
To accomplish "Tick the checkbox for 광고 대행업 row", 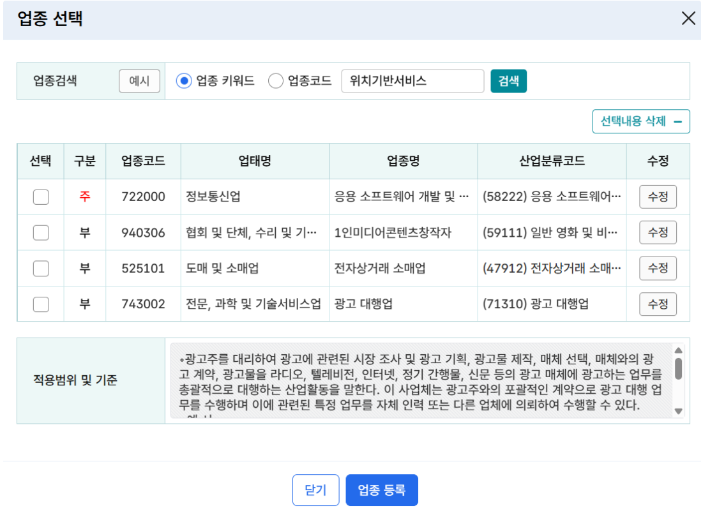I will tap(41, 304).
